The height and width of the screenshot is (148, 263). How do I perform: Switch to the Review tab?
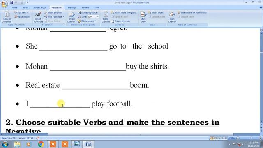coord(85,7)
